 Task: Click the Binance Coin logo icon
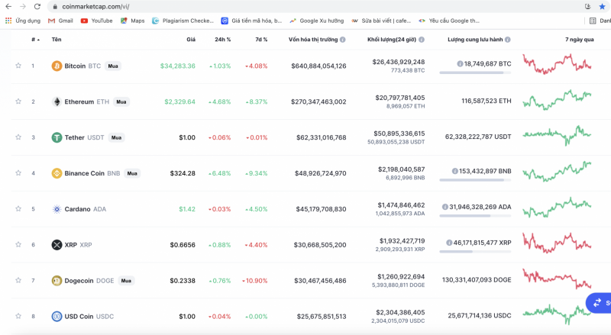tap(57, 173)
